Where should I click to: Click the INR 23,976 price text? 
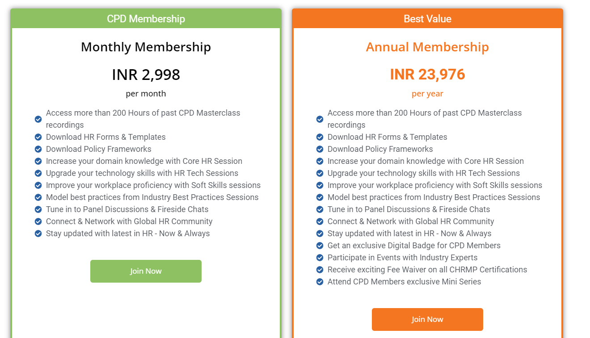point(427,74)
